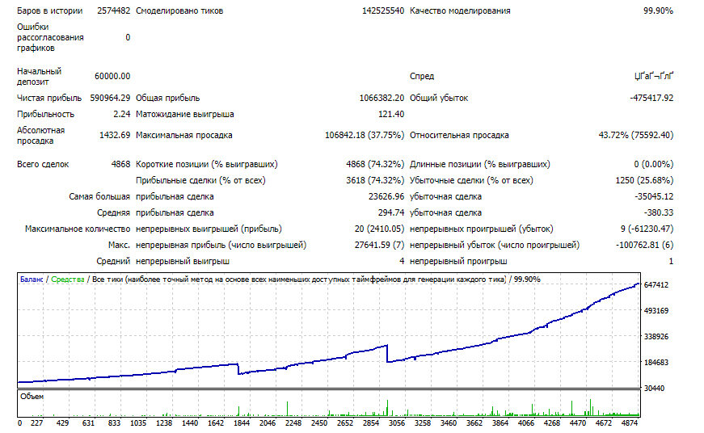Click the 'Общий убыток' label
Screen dimensions: 704x433
[439, 98]
